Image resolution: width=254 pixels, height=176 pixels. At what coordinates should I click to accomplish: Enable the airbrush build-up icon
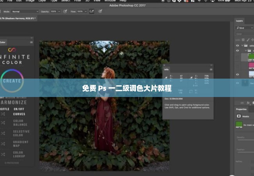(92, 11)
